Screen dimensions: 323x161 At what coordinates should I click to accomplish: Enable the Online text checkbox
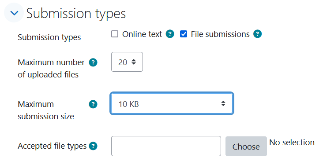[115, 34]
